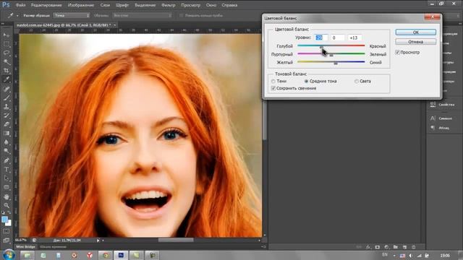The height and width of the screenshot is (260, 463).
Task: Create new adjustment layer icon
Action: [x=386, y=247]
